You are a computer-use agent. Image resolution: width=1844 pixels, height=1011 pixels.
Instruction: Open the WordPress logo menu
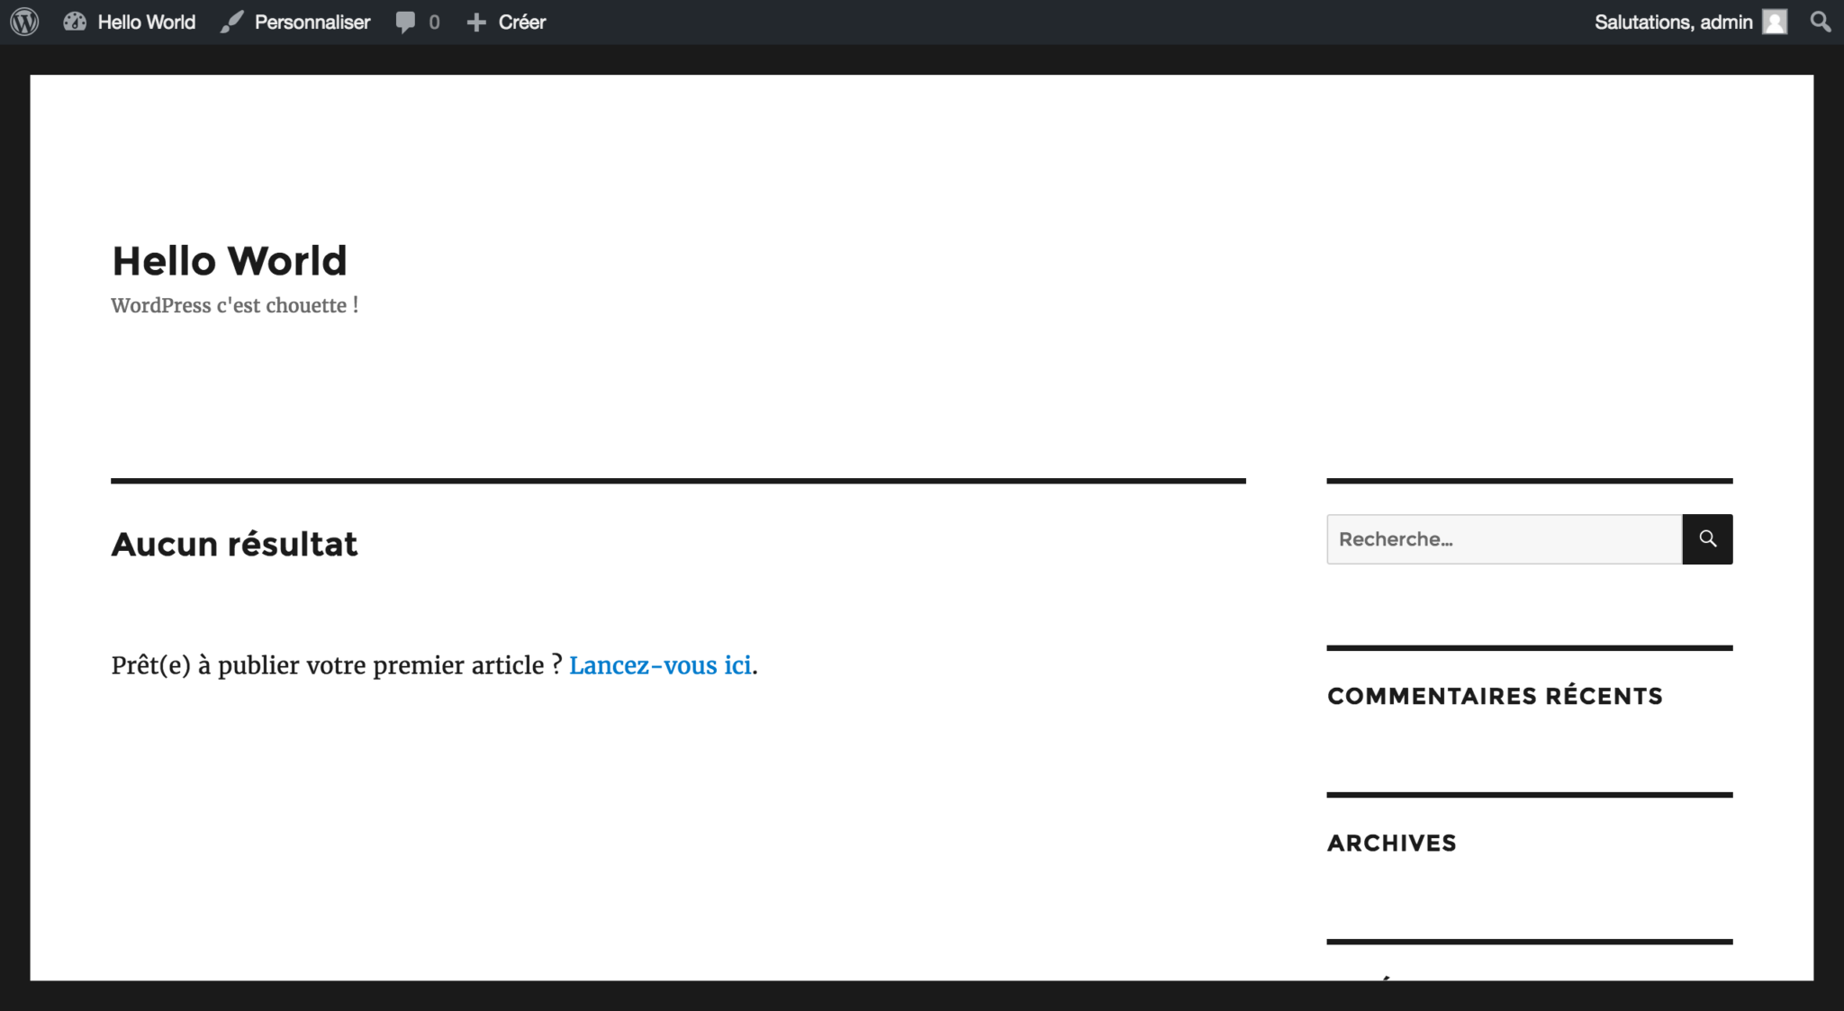pos(24,22)
